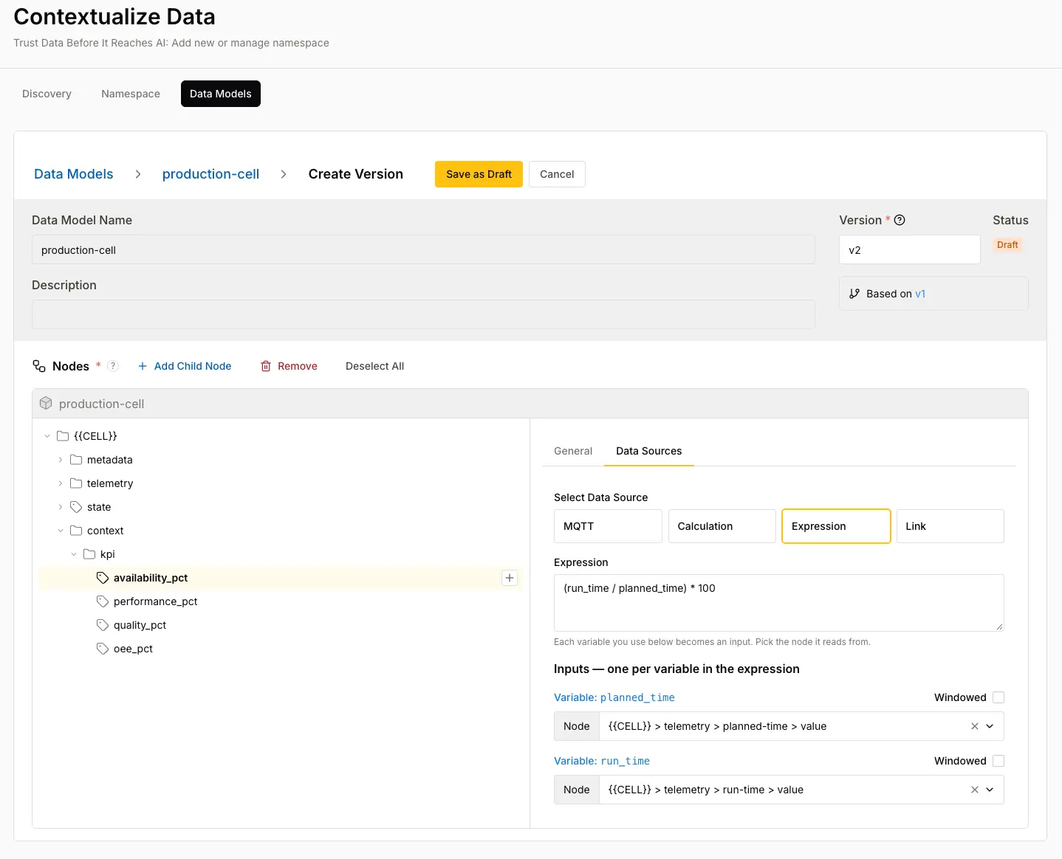Switch to the Data Sources tab
The height and width of the screenshot is (859, 1062).
click(x=649, y=451)
